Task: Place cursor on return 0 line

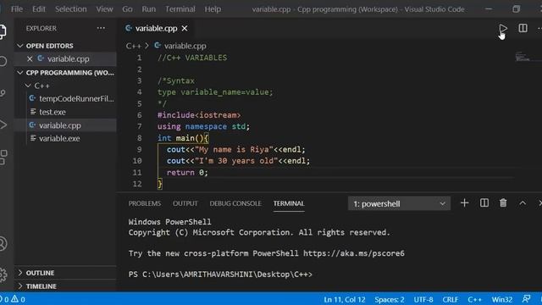Action: 187,172
